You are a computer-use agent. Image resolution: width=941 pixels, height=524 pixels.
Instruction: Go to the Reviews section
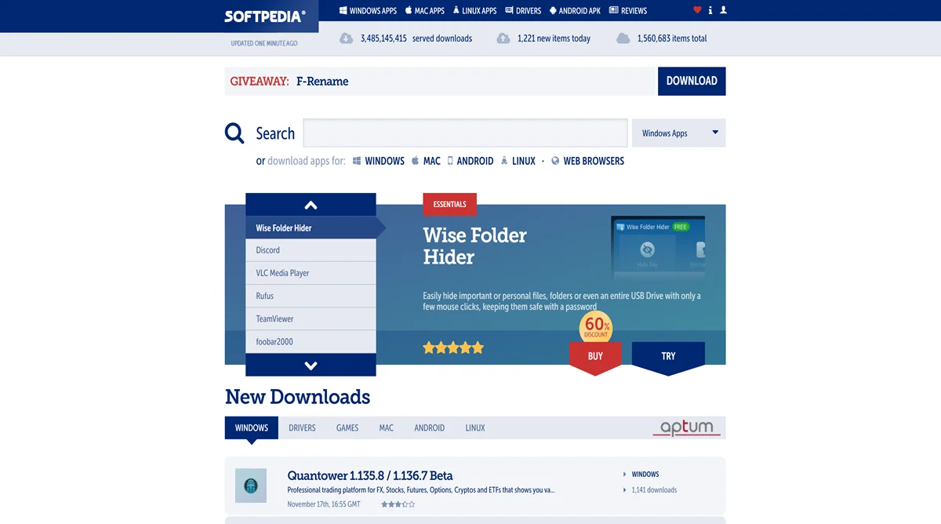click(x=628, y=11)
